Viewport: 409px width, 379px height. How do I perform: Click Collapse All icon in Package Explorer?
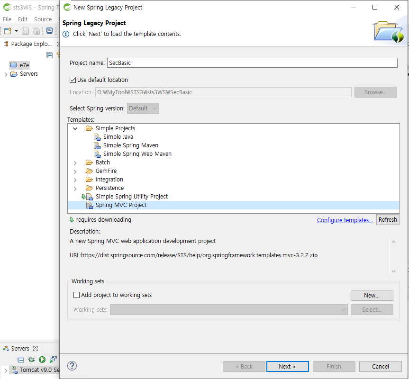tap(50, 55)
